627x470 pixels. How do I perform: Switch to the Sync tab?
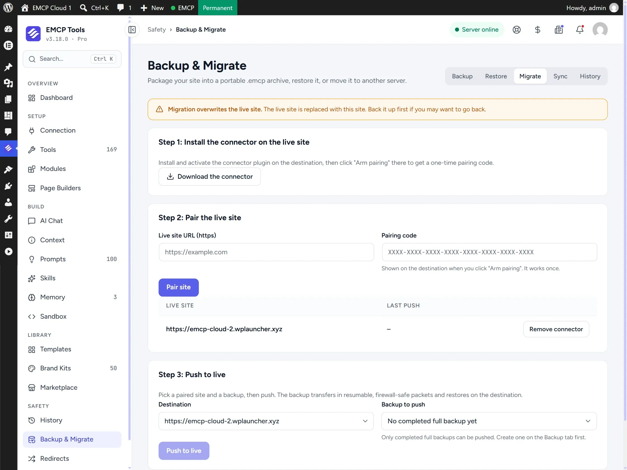[x=560, y=76]
